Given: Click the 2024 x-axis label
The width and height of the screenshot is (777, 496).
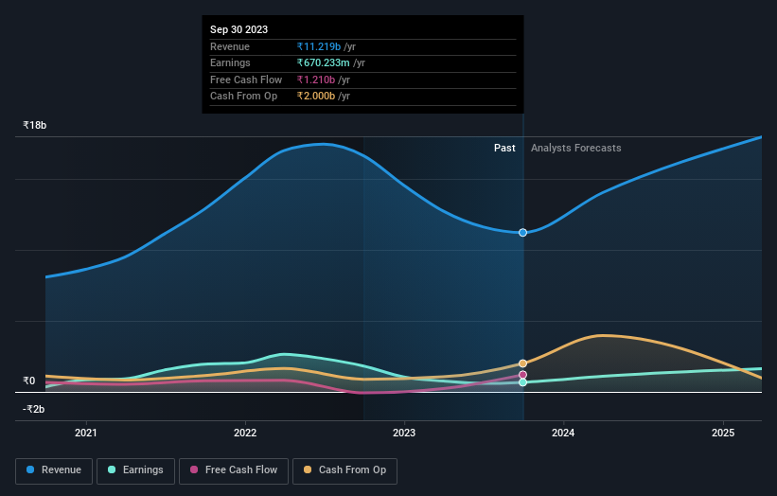Looking at the screenshot, I should tap(563, 433).
